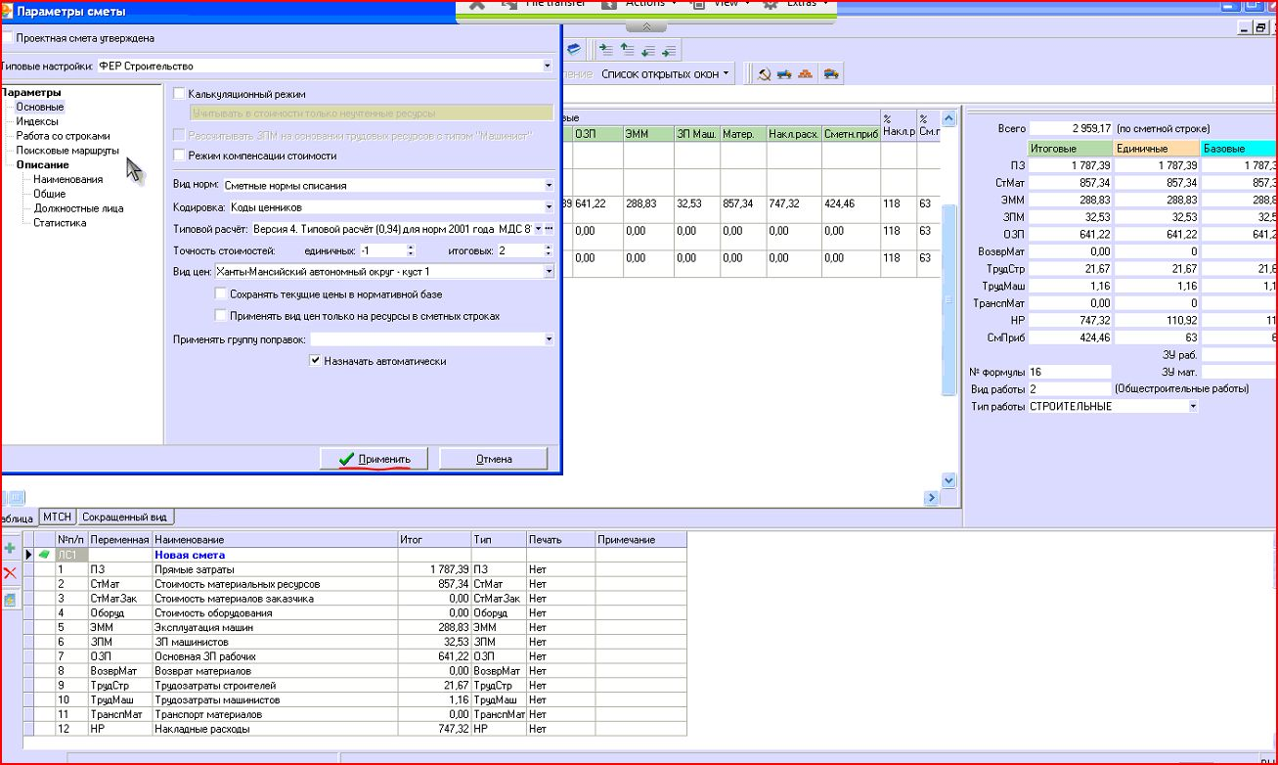Click the Вид работы field with 2
Image resolution: width=1278 pixels, height=765 pixels.
1069,388
